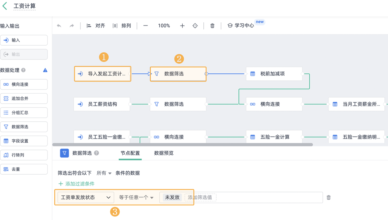Click the warning icon beside 数据处理

(x=45, y=70)
